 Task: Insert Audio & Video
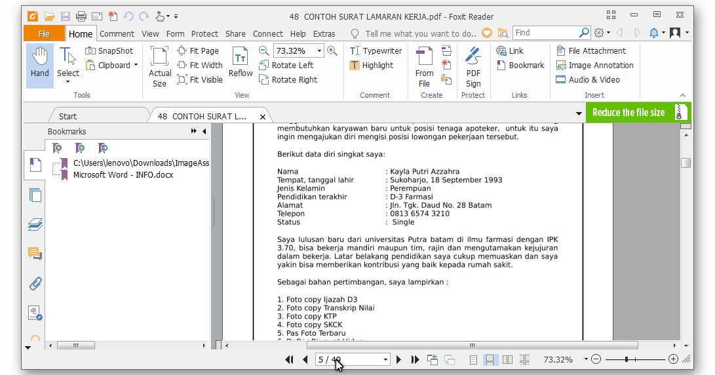coord(588,79)
